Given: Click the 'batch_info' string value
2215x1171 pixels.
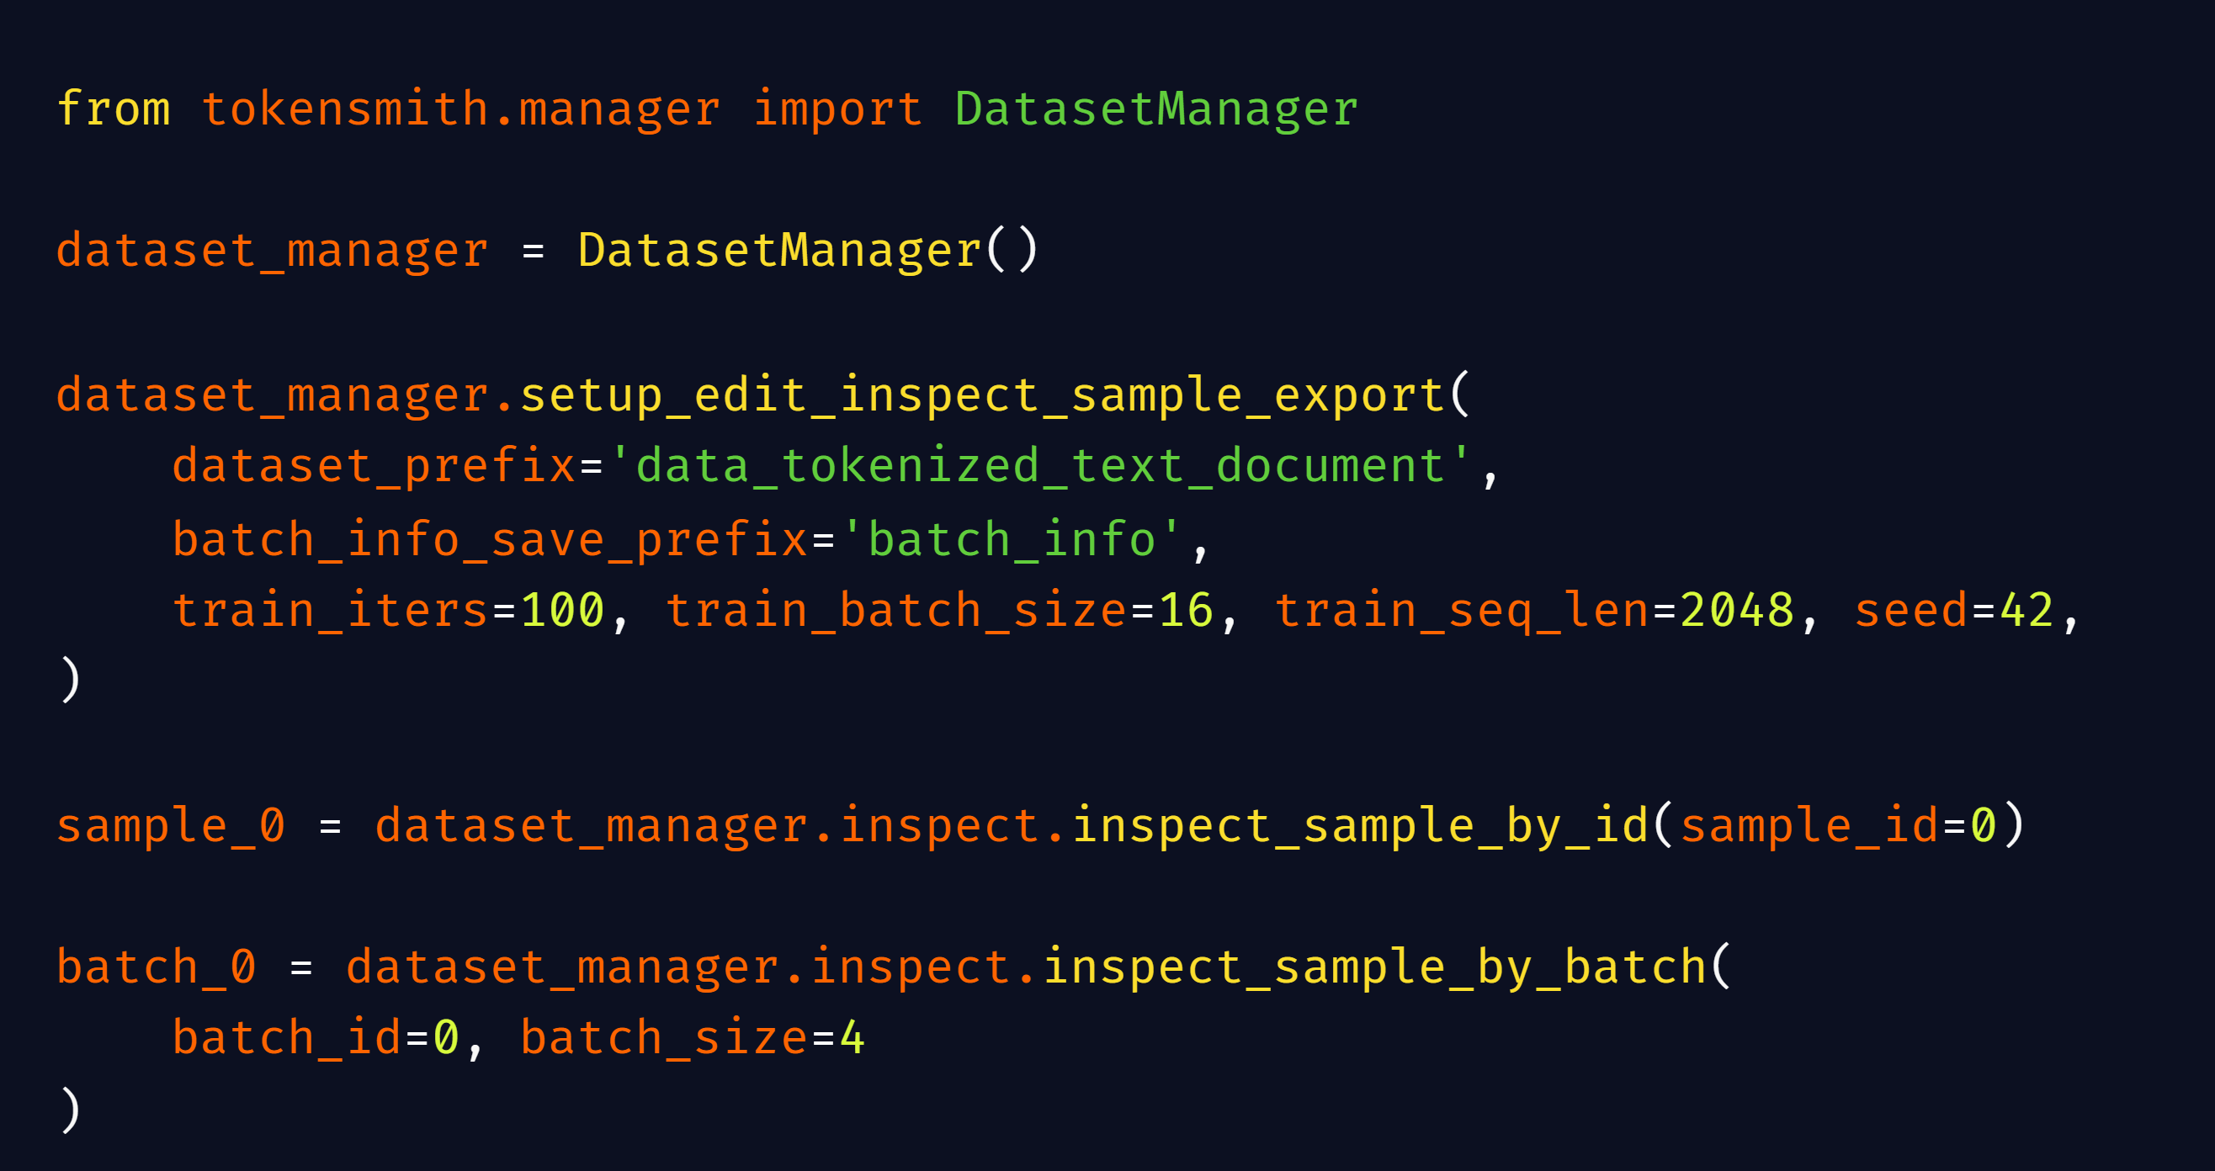Looking at the screenshot, I should (x=1012, y=540).
